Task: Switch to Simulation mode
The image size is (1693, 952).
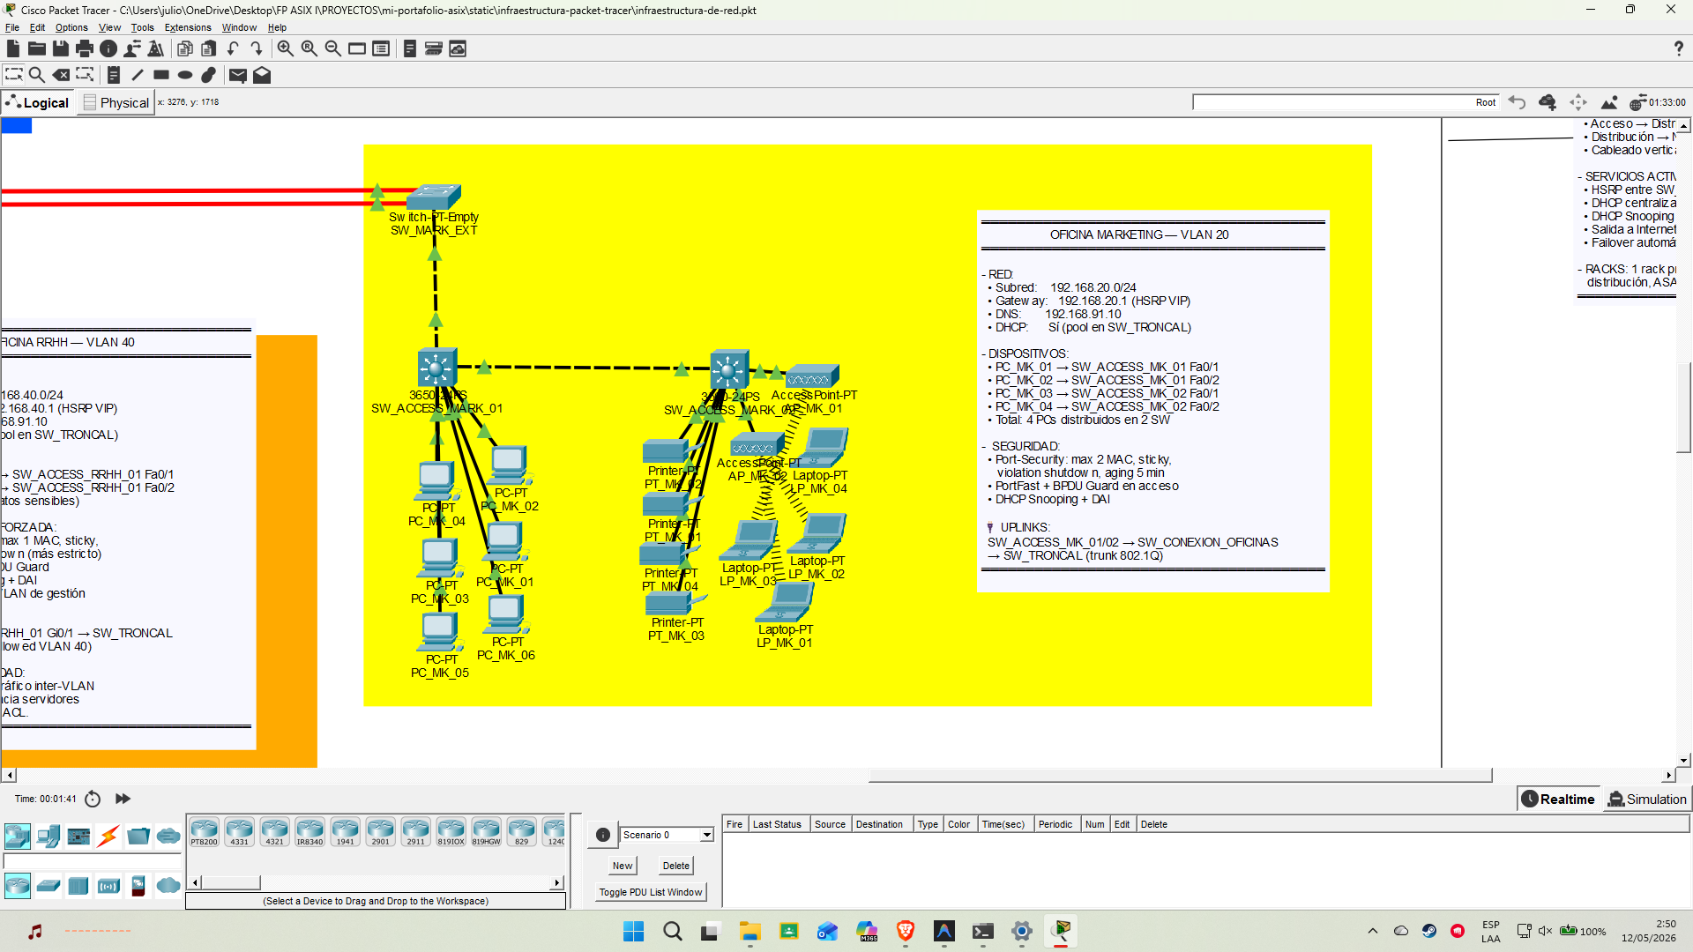Action: [1646, 799]
